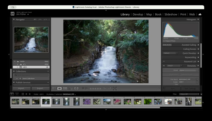Switch to second monitor display button

point(17,94)
